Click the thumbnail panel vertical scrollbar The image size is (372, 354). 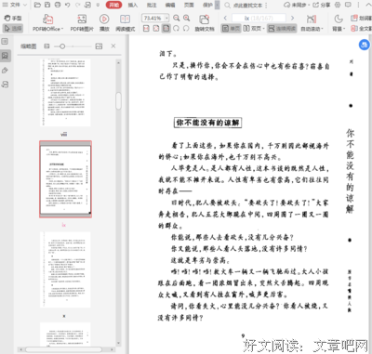tap(118, 100)
